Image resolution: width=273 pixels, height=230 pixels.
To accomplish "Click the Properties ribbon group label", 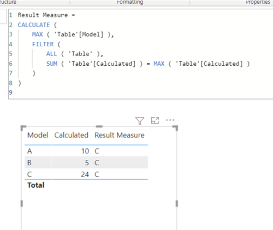I will tap(258, 2).
